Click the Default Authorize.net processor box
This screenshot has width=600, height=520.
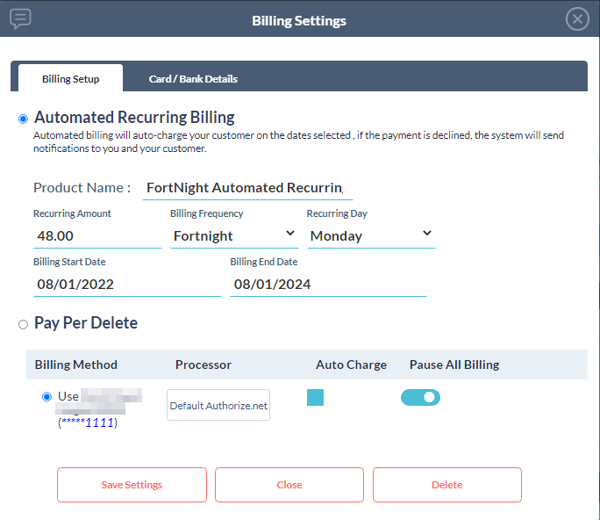(x=218, y=406)
